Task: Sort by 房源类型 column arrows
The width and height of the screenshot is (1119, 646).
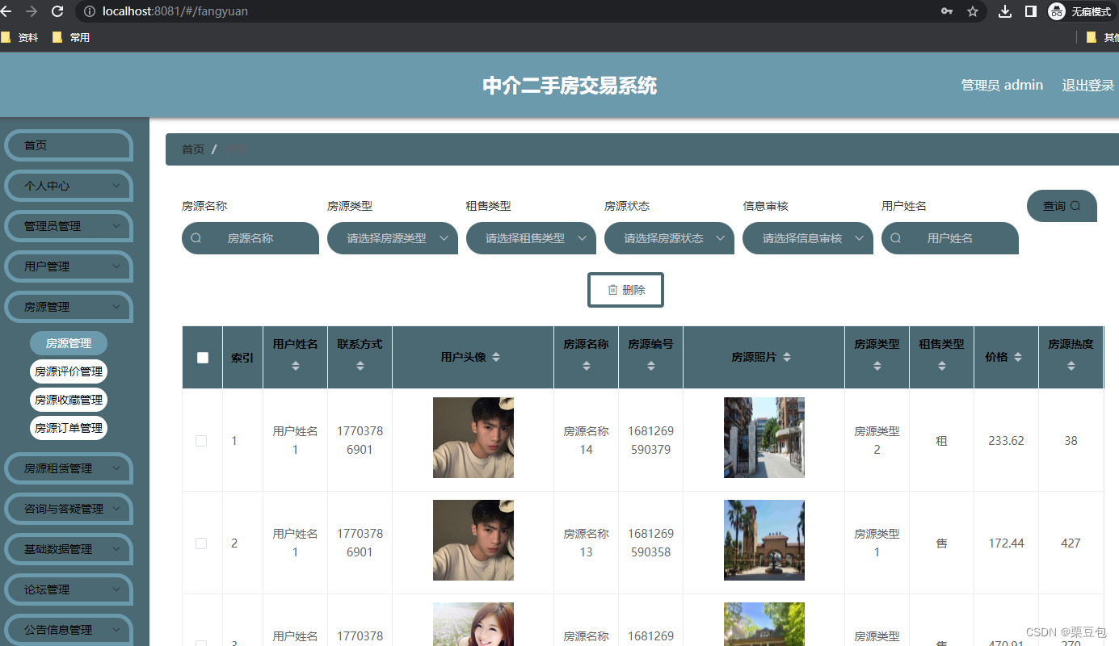Action: [877, 366]
